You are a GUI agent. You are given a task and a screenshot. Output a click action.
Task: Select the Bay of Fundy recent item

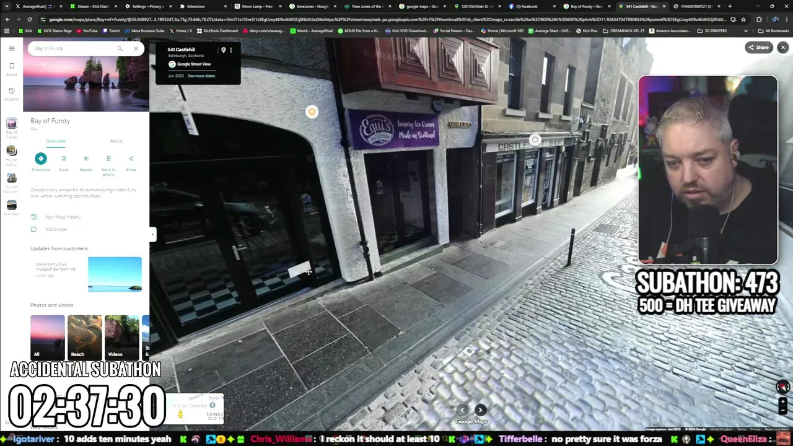click(11, 129)
